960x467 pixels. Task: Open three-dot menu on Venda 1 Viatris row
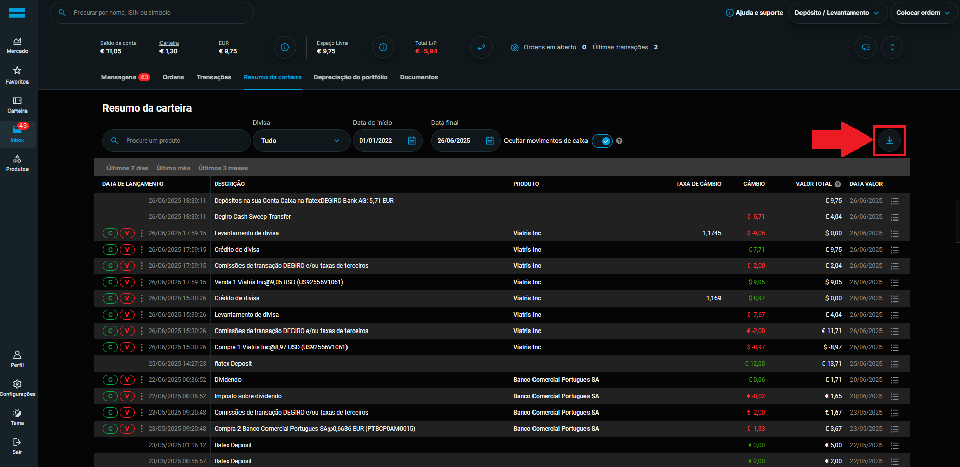(x=142, y=282)
